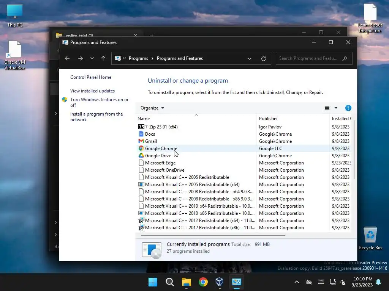Image resolution: width=389 pixels, height=291 pixels.
Task: Show hidden system tray icons chevron
Action: pyautogui.click(x=297, y=282)
